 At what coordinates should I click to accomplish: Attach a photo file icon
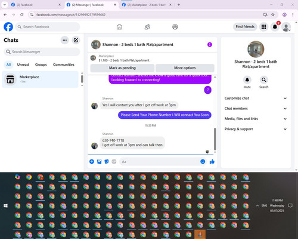point(99,161)
